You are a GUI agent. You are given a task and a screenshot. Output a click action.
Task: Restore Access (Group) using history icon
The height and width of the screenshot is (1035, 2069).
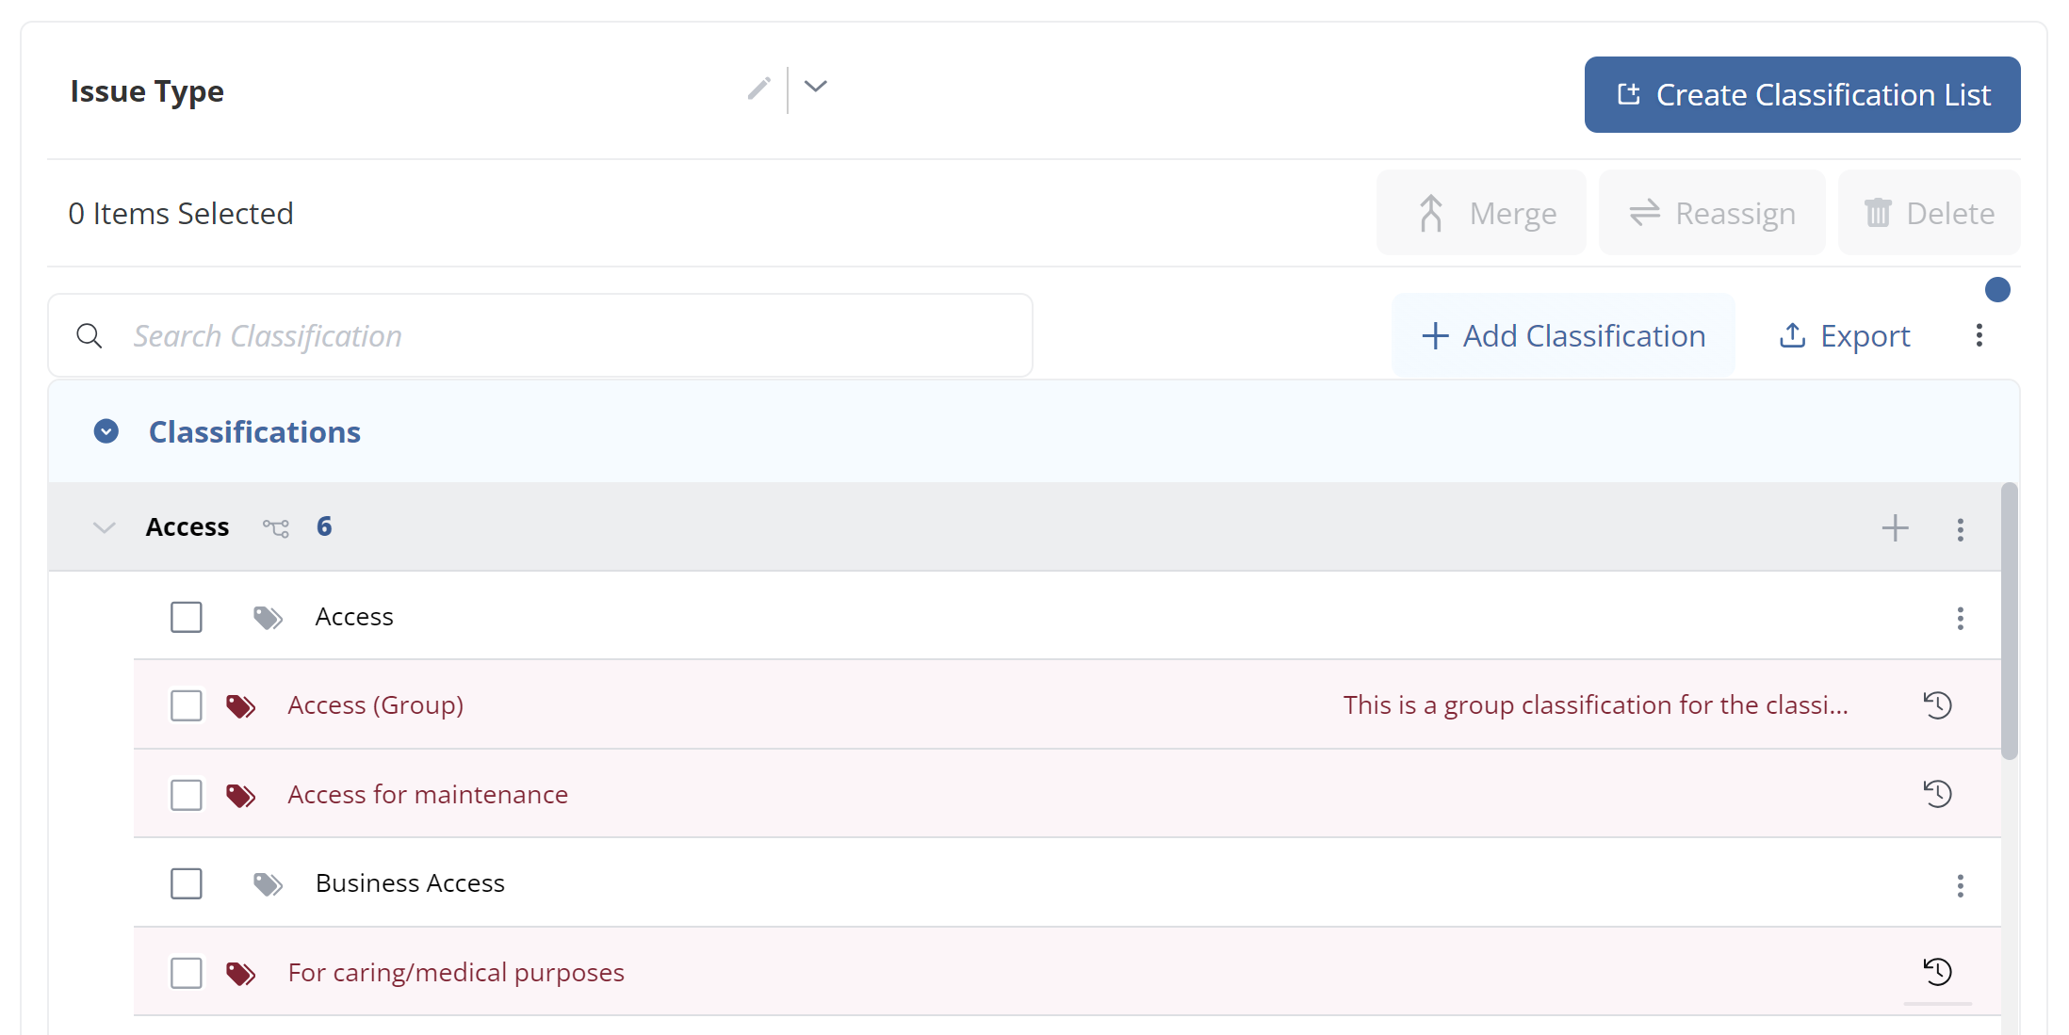pos(1937,704)
